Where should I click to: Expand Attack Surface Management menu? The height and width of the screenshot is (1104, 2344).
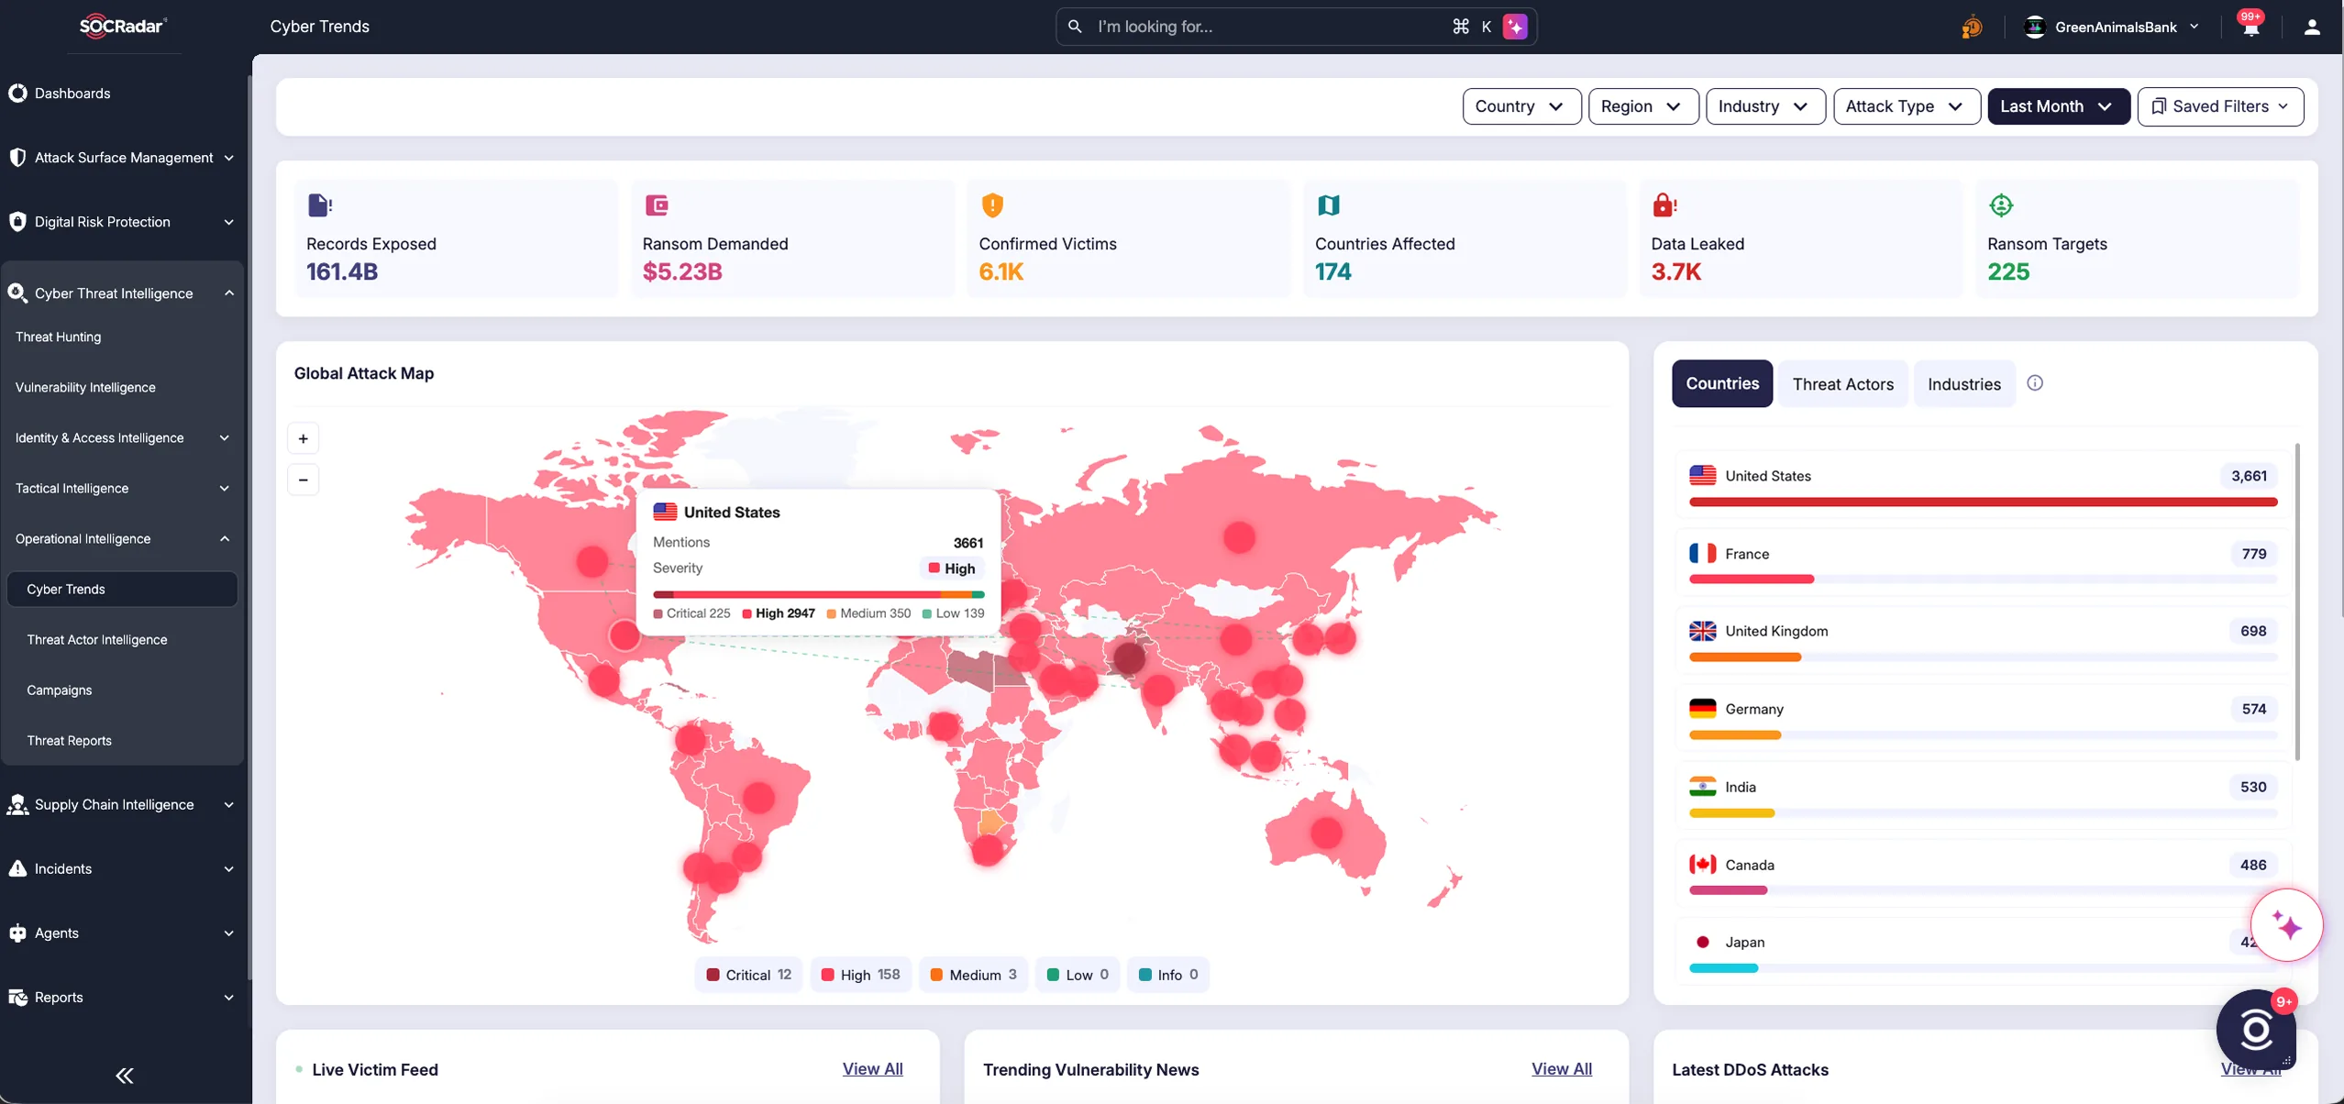123,158
